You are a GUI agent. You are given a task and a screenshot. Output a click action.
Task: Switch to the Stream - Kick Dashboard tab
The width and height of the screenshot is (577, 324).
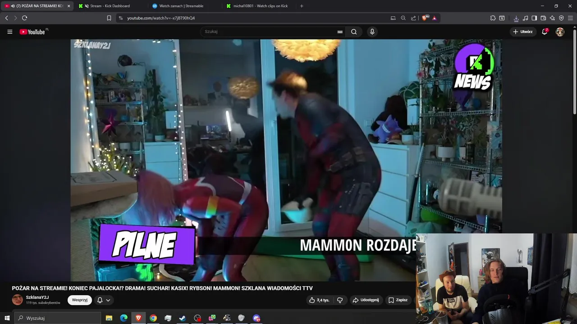point(110,6)
